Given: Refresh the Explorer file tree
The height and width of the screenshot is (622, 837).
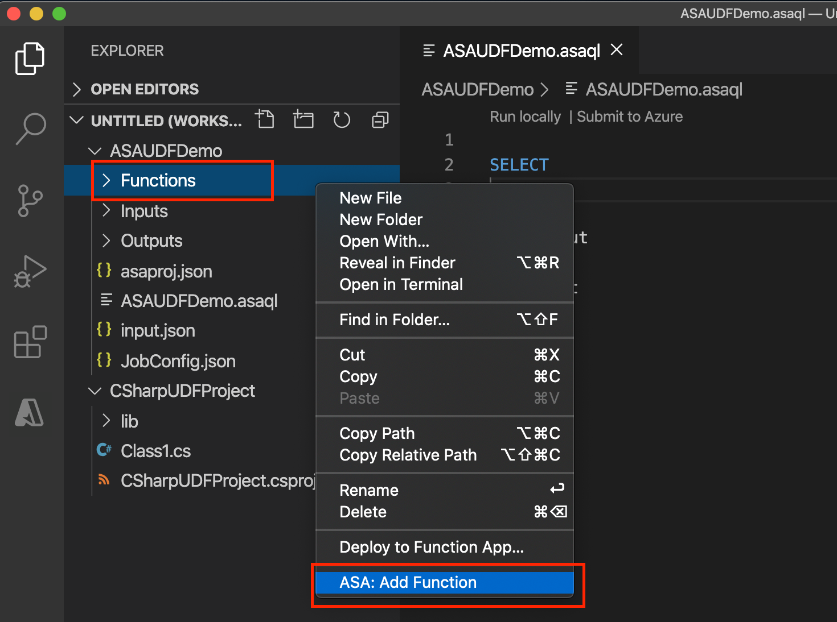Looking at the screenshot, I should 341,119.
